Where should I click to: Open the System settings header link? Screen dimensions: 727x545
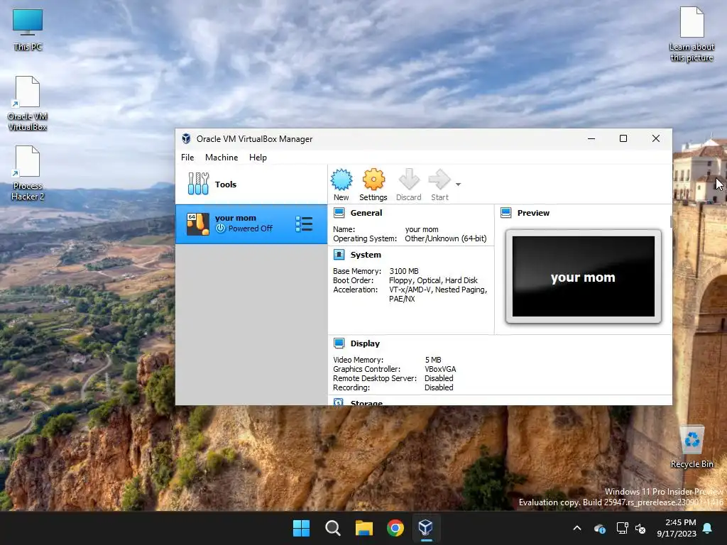click(366, 255)
